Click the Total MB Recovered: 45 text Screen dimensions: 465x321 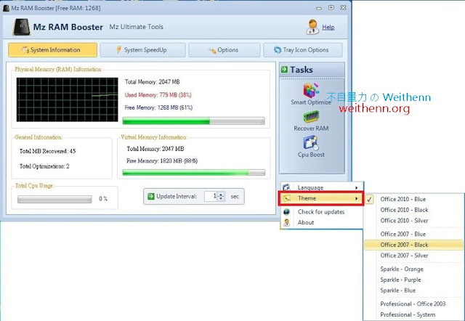coord(48,151)
